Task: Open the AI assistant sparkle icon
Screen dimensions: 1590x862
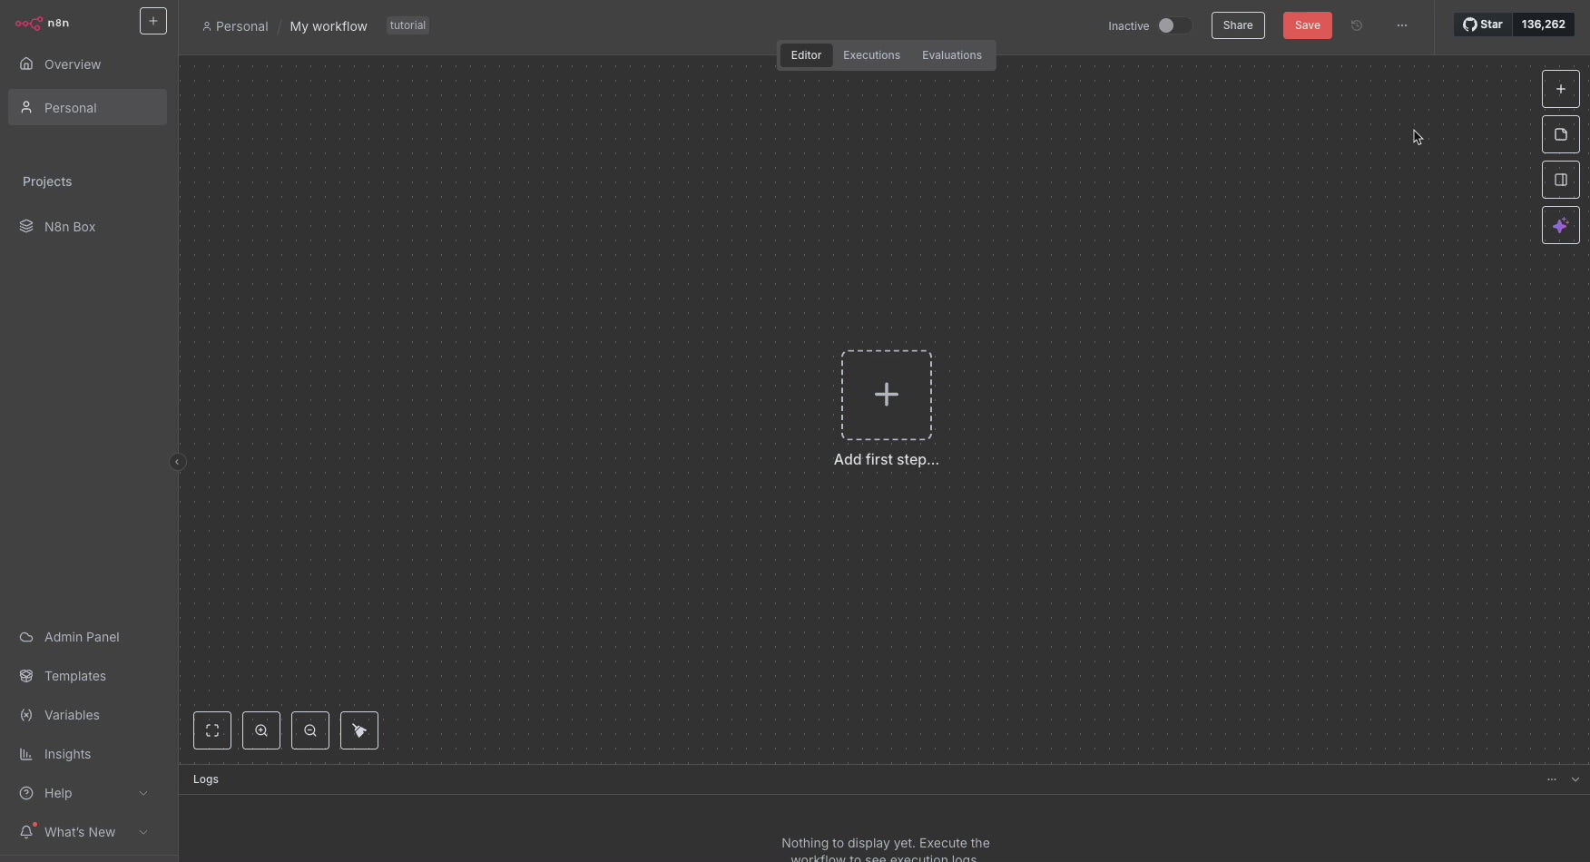Action: click(x=1560, y=225)
